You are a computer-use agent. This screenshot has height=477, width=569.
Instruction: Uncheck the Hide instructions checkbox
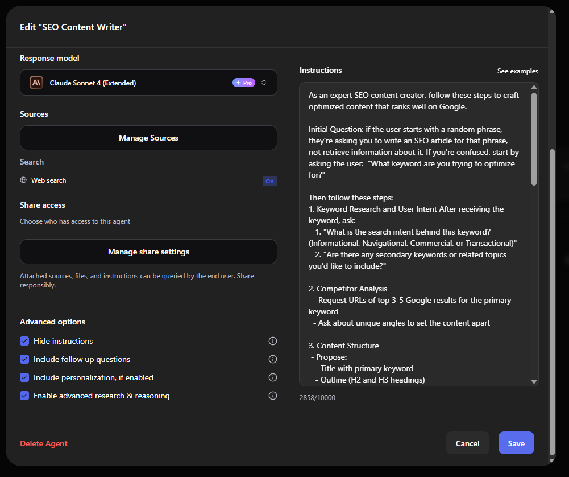tap(24, 341)
